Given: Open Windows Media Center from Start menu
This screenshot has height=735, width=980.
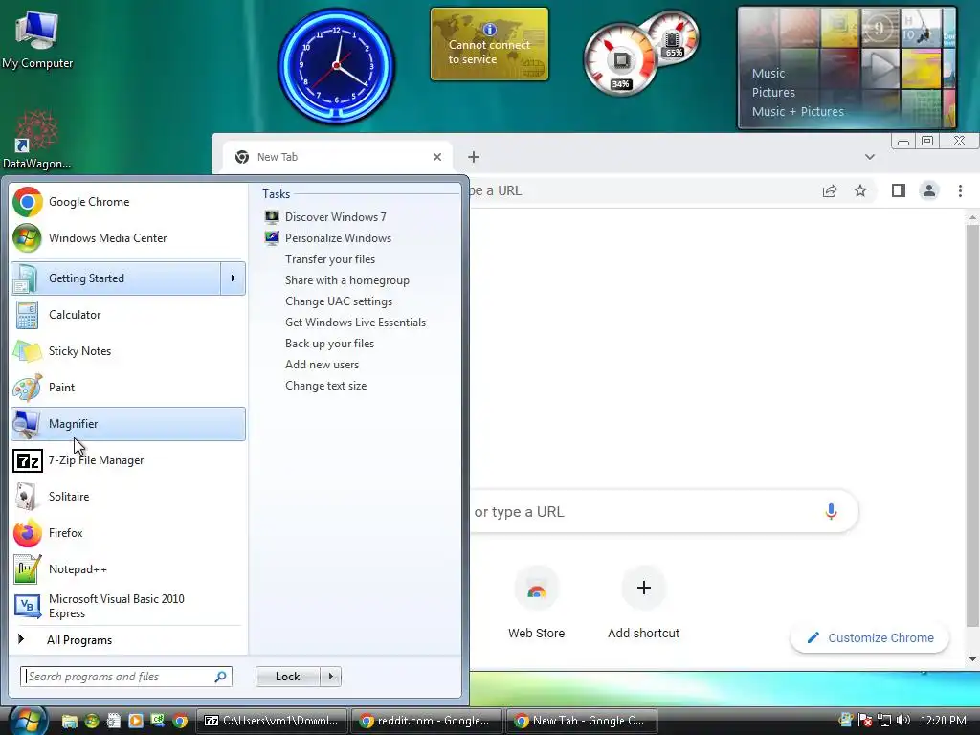Looking at the screenshot, I should pyautogui.click(x=128, y=238).
